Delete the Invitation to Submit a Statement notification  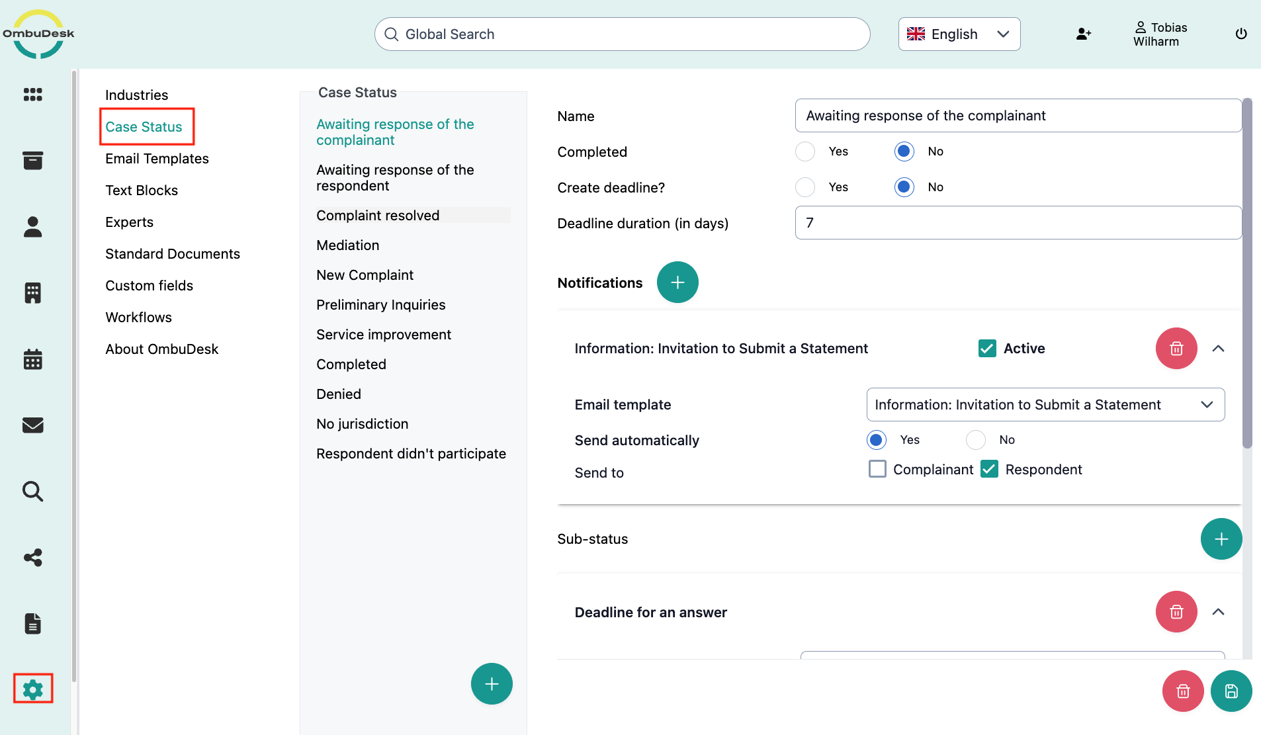(1176, 349)
